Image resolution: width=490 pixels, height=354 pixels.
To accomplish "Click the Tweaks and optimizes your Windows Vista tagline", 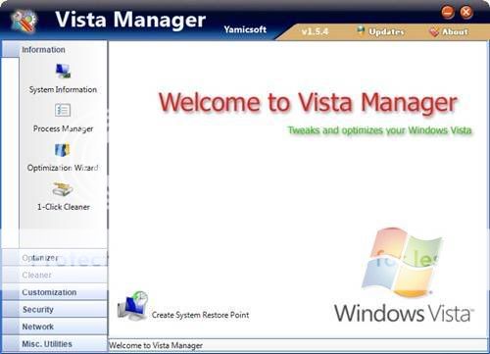I will (x=379, y=130).
